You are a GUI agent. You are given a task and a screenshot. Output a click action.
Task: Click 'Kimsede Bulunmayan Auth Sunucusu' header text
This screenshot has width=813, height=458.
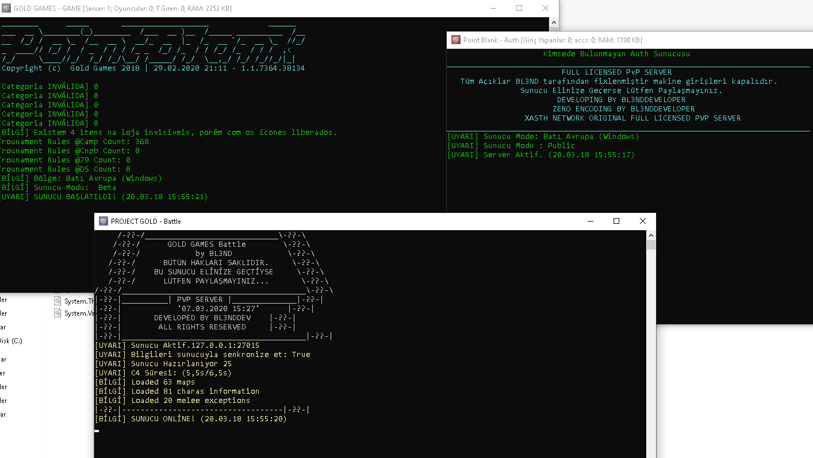(617, 54)
